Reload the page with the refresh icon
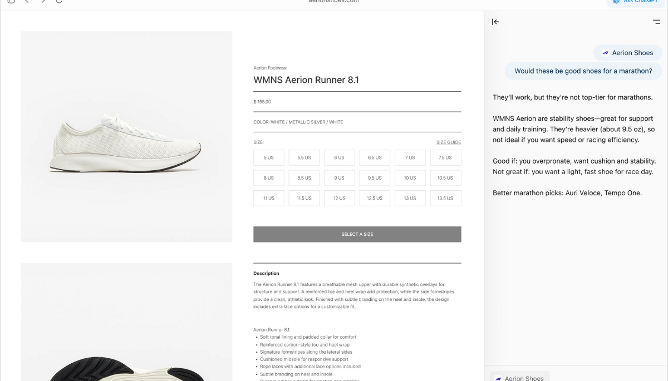Image resolution: width=668 pixels, height=381 pixels. pyautogui.click(x=59, y=2)
